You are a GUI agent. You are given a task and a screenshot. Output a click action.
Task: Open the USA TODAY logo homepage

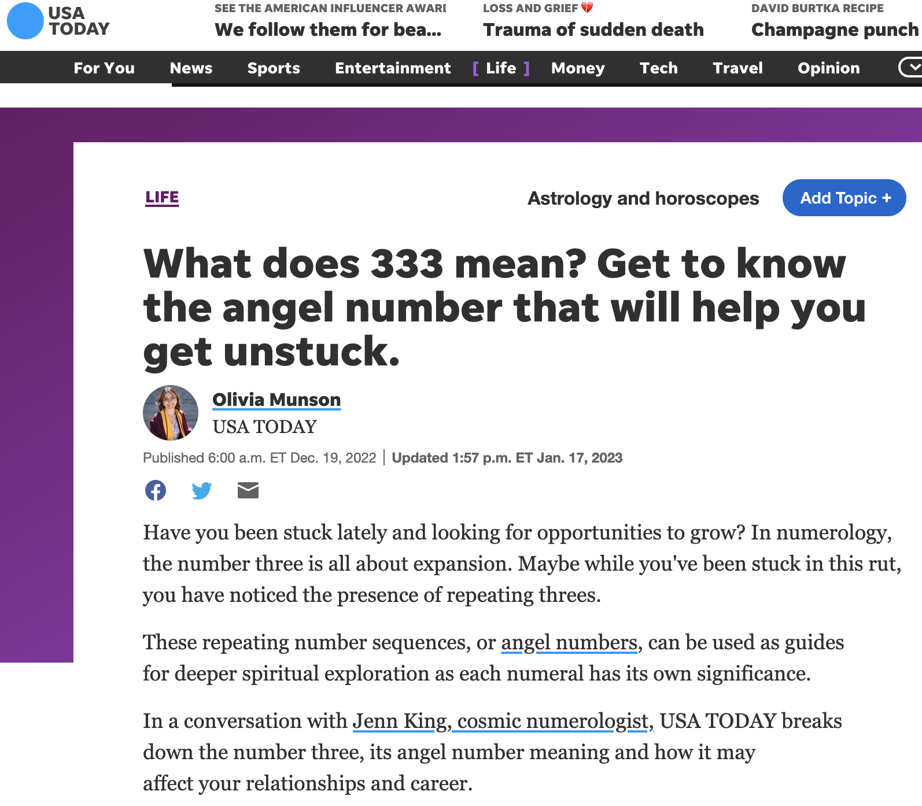(58, 21)
